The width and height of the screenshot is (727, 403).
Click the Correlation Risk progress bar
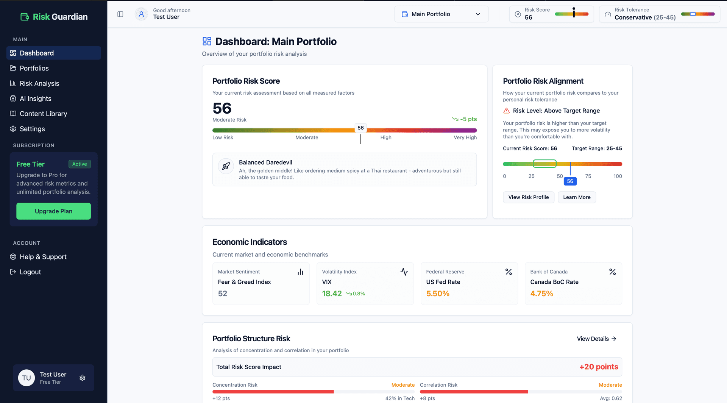521,392
